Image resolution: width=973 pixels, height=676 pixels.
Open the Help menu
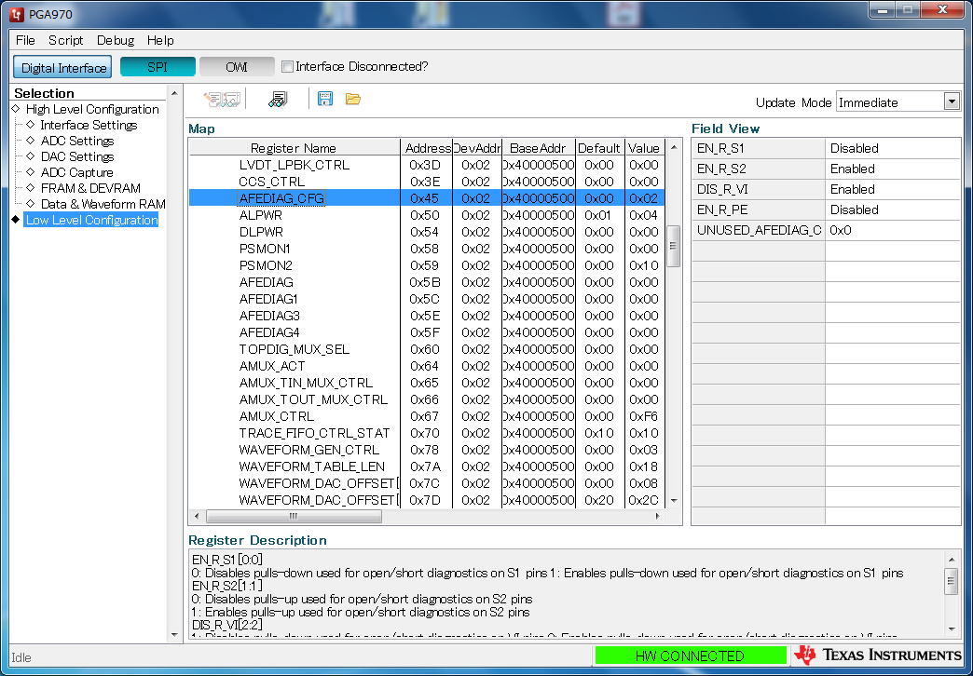[160, 40]
